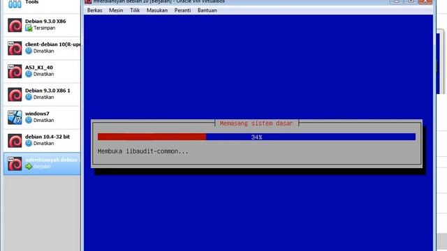Click the green running arrow icon

(x=29, y=166)
